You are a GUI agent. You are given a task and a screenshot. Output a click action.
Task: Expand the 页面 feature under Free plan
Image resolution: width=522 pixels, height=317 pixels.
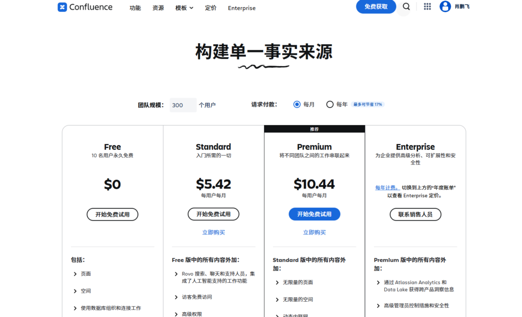tap(85, 273)
